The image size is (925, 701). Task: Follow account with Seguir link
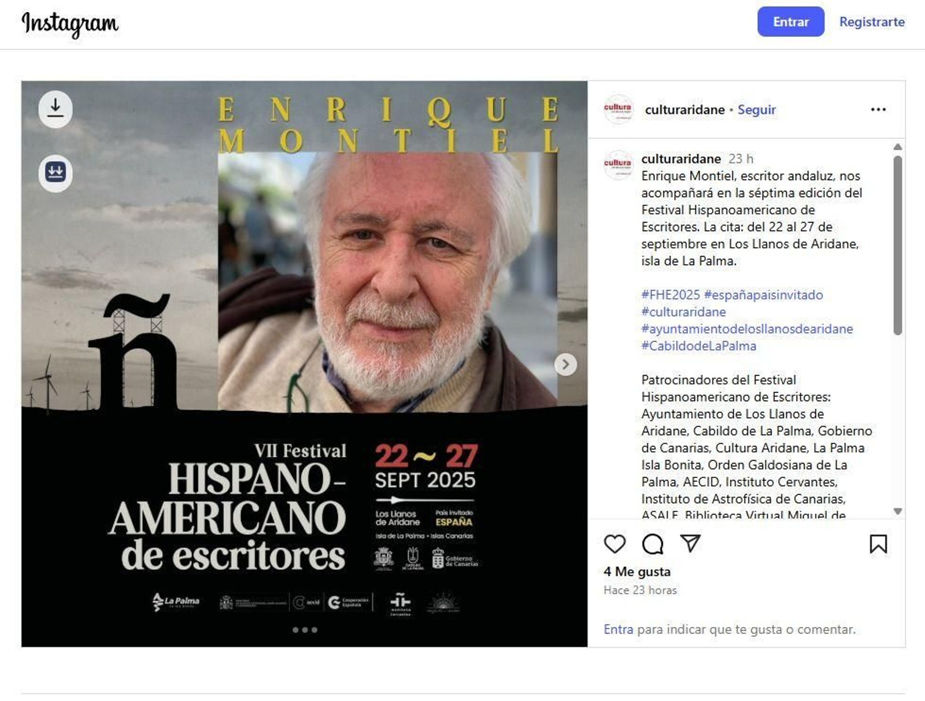[756, 110]
